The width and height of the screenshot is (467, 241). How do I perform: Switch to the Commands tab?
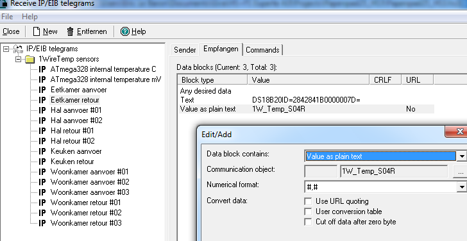click(x=262, y=50)
